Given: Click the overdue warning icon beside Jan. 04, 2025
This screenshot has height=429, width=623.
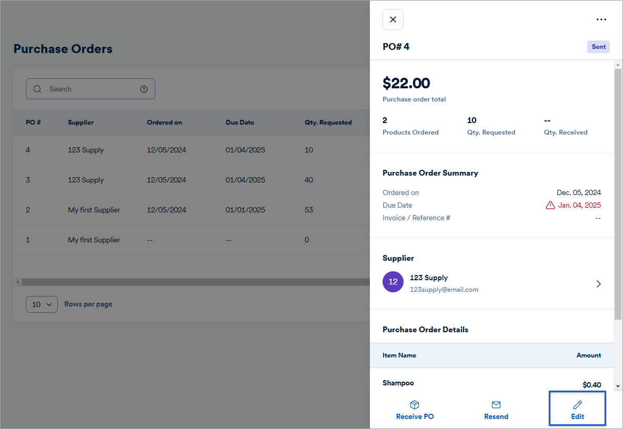Looking at the screenshot, I should pyautogui.click(x=550, y=205).
